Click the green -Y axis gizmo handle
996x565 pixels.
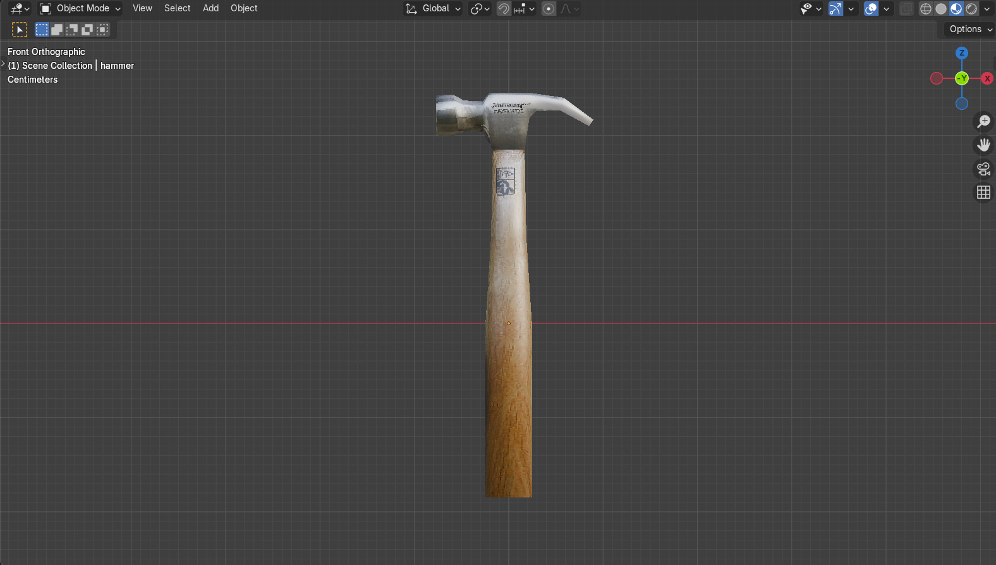point(962,78)
